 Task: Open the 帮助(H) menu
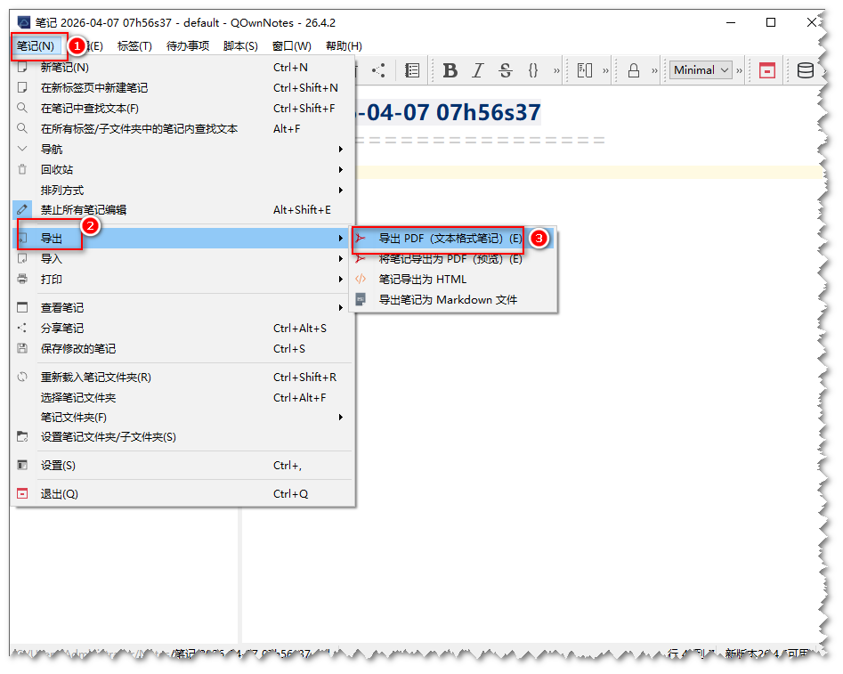click(344, 46)
